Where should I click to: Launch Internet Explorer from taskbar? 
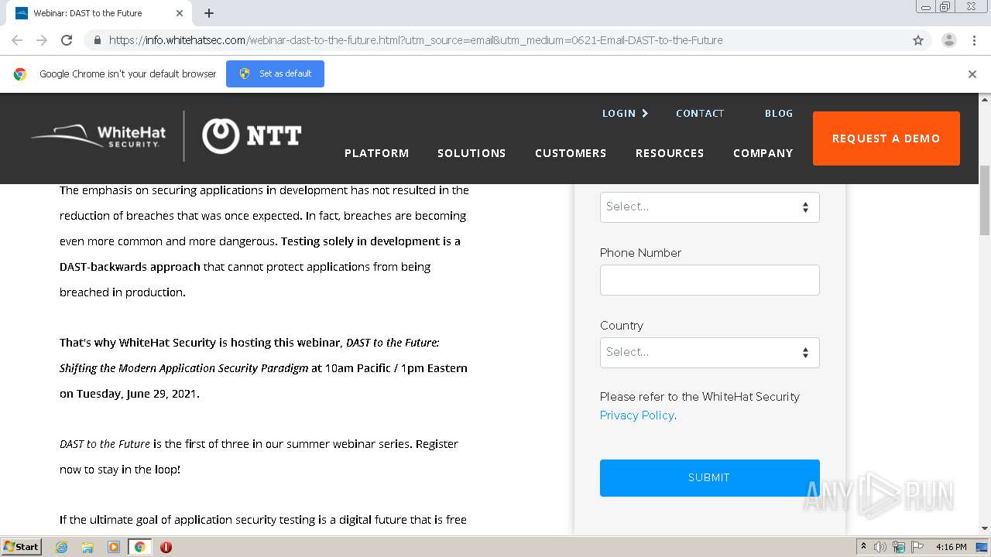pyautogui.click(x=62, y=547)
